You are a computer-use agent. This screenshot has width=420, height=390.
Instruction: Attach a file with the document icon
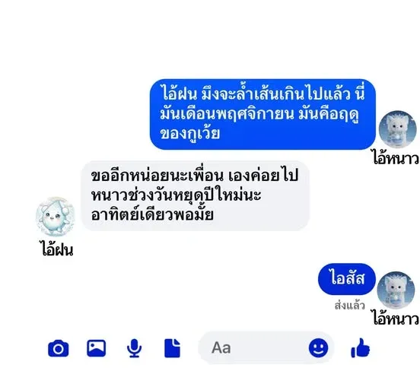click(172, 348)
